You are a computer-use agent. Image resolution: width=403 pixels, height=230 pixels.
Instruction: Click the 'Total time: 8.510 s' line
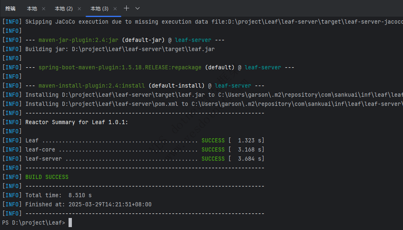click(58, 196)
